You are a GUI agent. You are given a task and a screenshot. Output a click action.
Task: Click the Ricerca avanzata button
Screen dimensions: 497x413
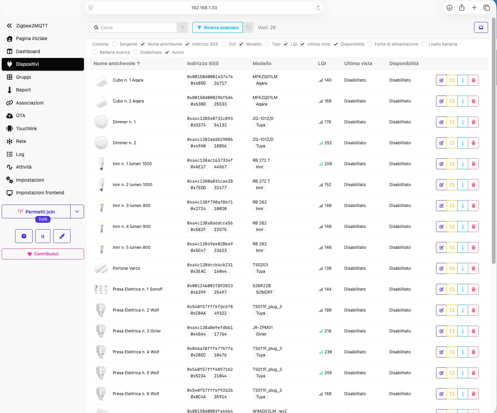coord(217,27)
